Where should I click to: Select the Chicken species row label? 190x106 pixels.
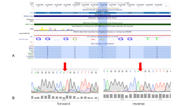click(31, 55)
